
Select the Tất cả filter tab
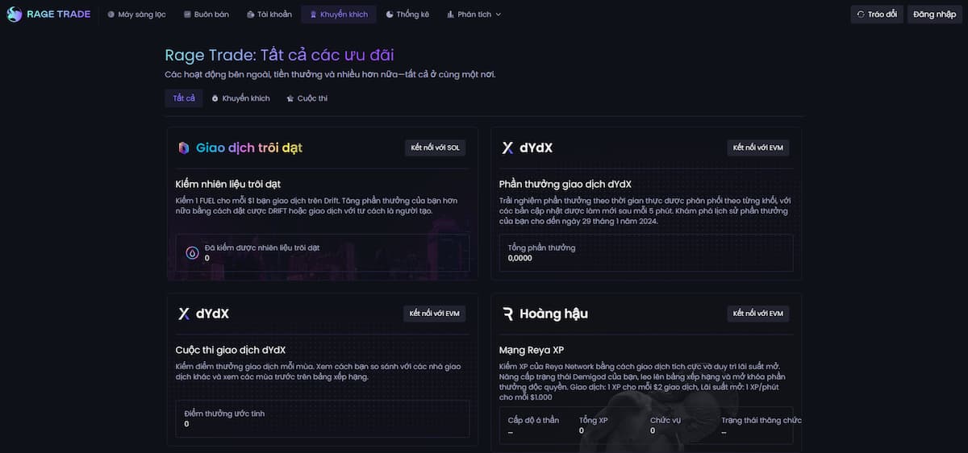(184, 98)
